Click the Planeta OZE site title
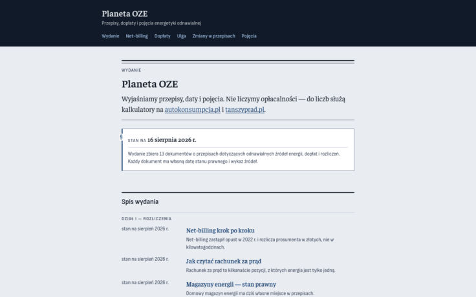This screenshot has height=297, width=476. pyautogui.click(x=124, y=14)
